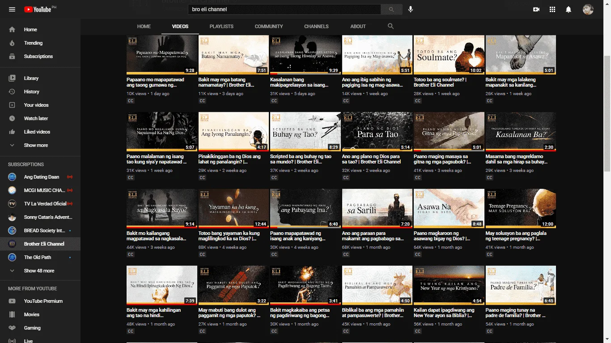Open YouTube Premium in sidebar

[40, 301]
